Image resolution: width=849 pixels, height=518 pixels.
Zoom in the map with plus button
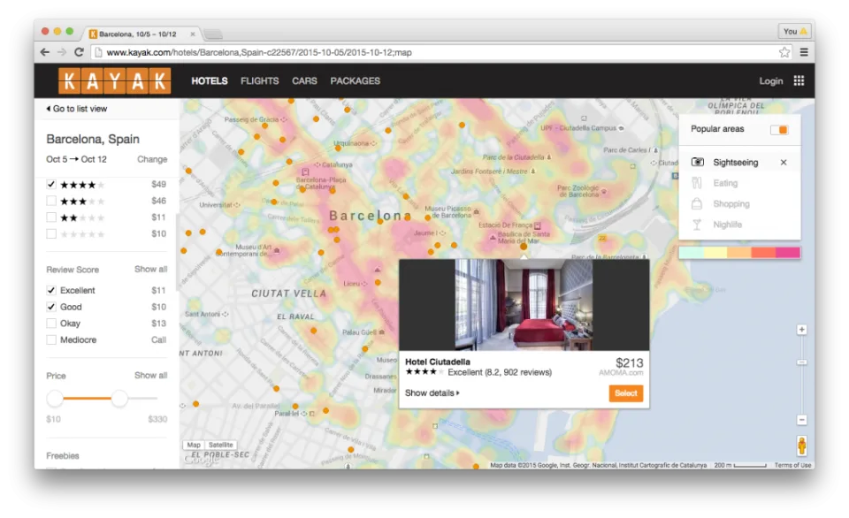click(x=802, y=330)
